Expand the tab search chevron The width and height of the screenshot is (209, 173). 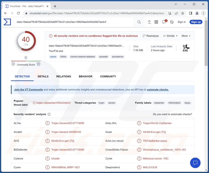click(176, 4)
